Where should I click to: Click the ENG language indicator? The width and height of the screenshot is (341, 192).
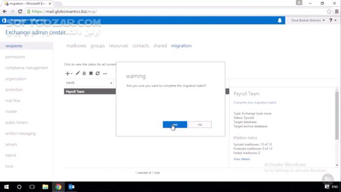(335, 187)
